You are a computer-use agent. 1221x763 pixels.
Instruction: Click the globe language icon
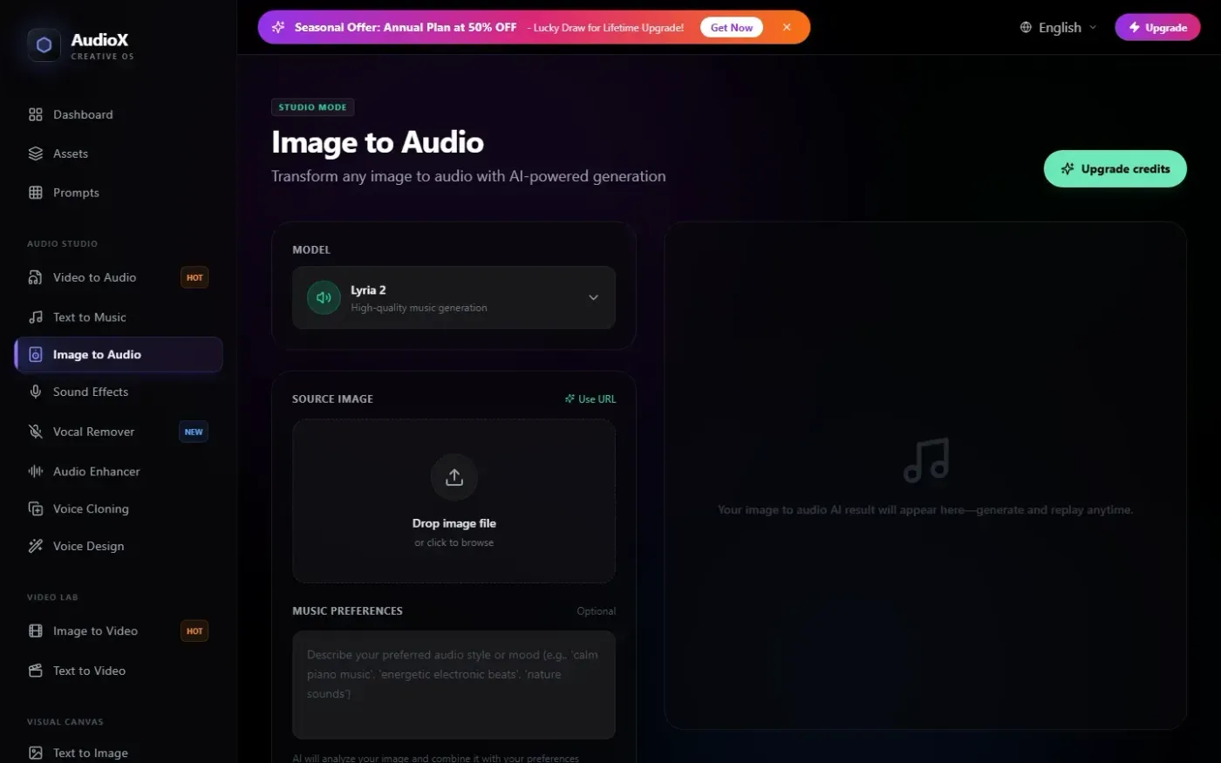tap(1026, 27)
